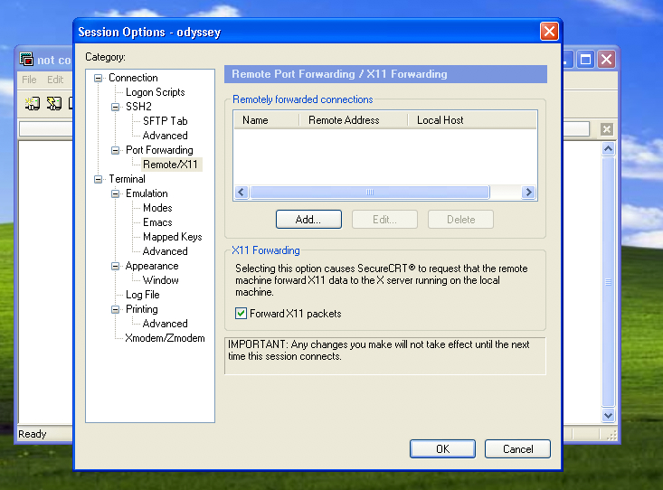Click the Add... button
This screenshot has width=663, height=490.
coord(308,220)
